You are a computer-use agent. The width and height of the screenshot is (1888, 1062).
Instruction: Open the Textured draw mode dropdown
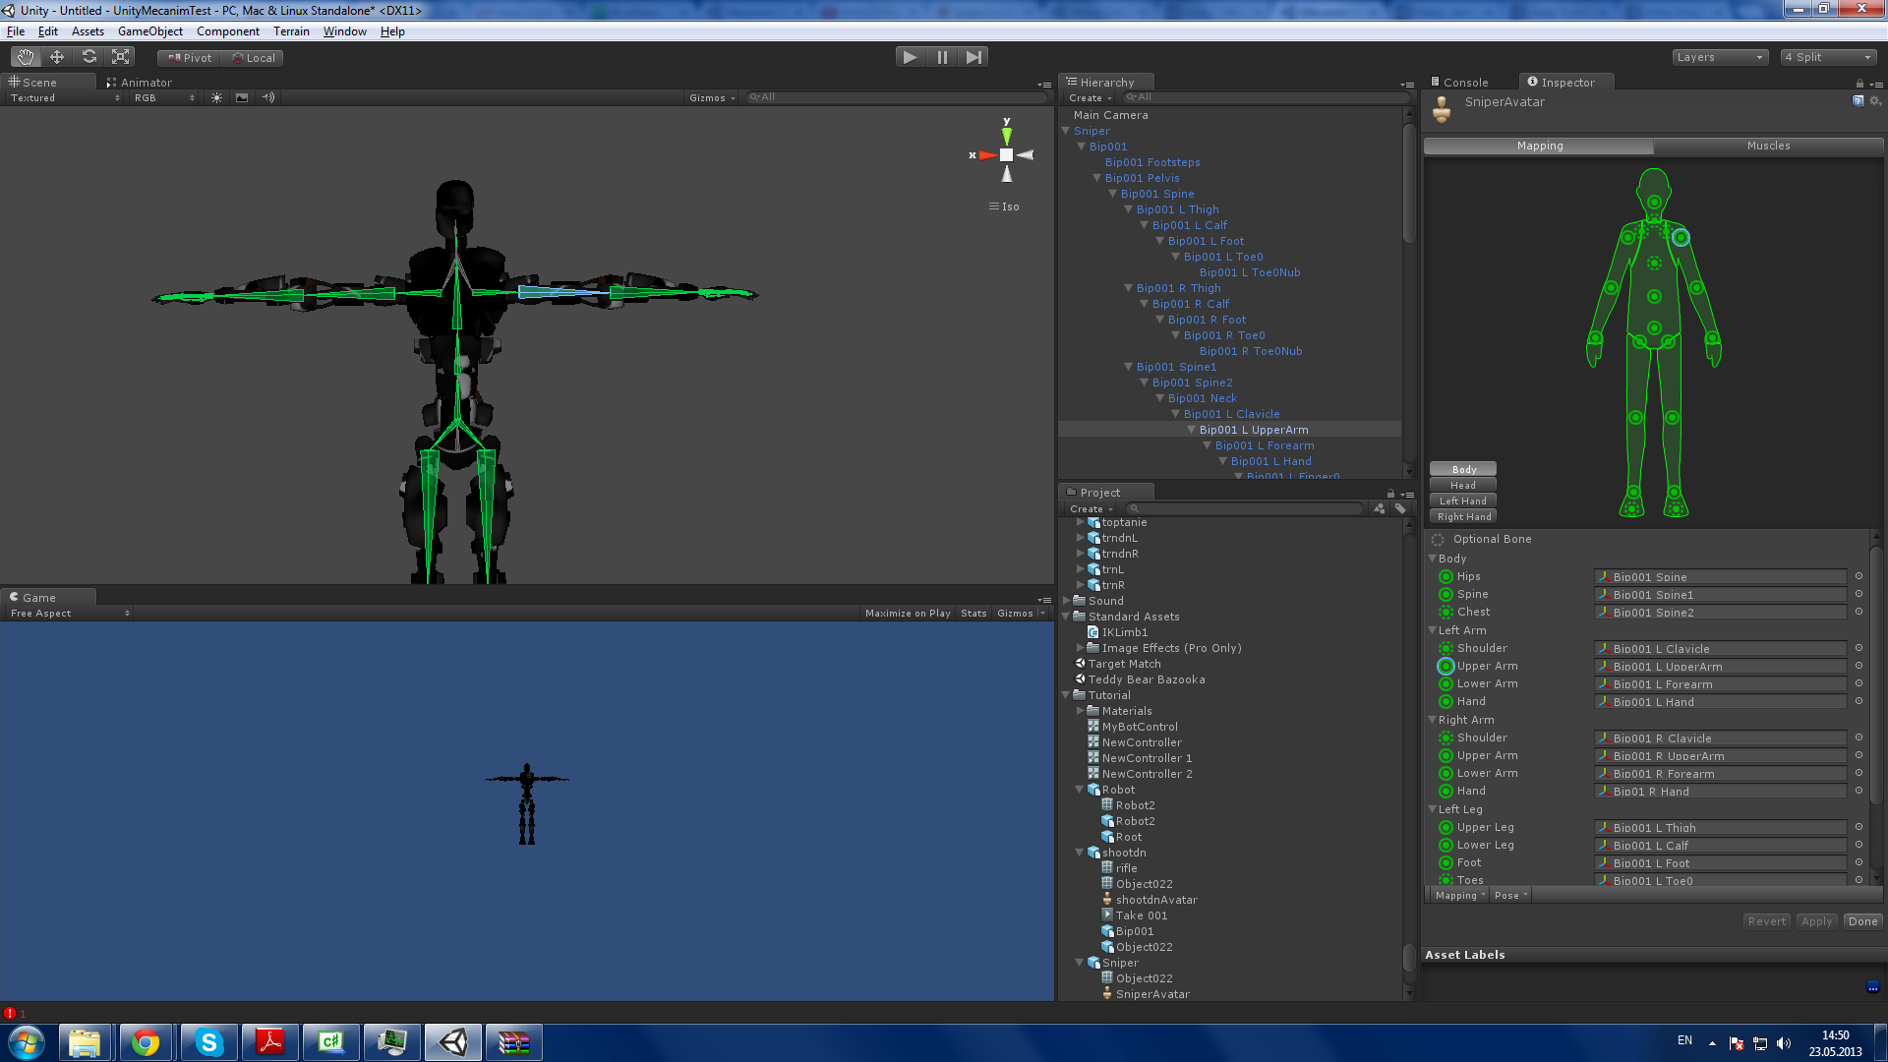pos(65,98)
